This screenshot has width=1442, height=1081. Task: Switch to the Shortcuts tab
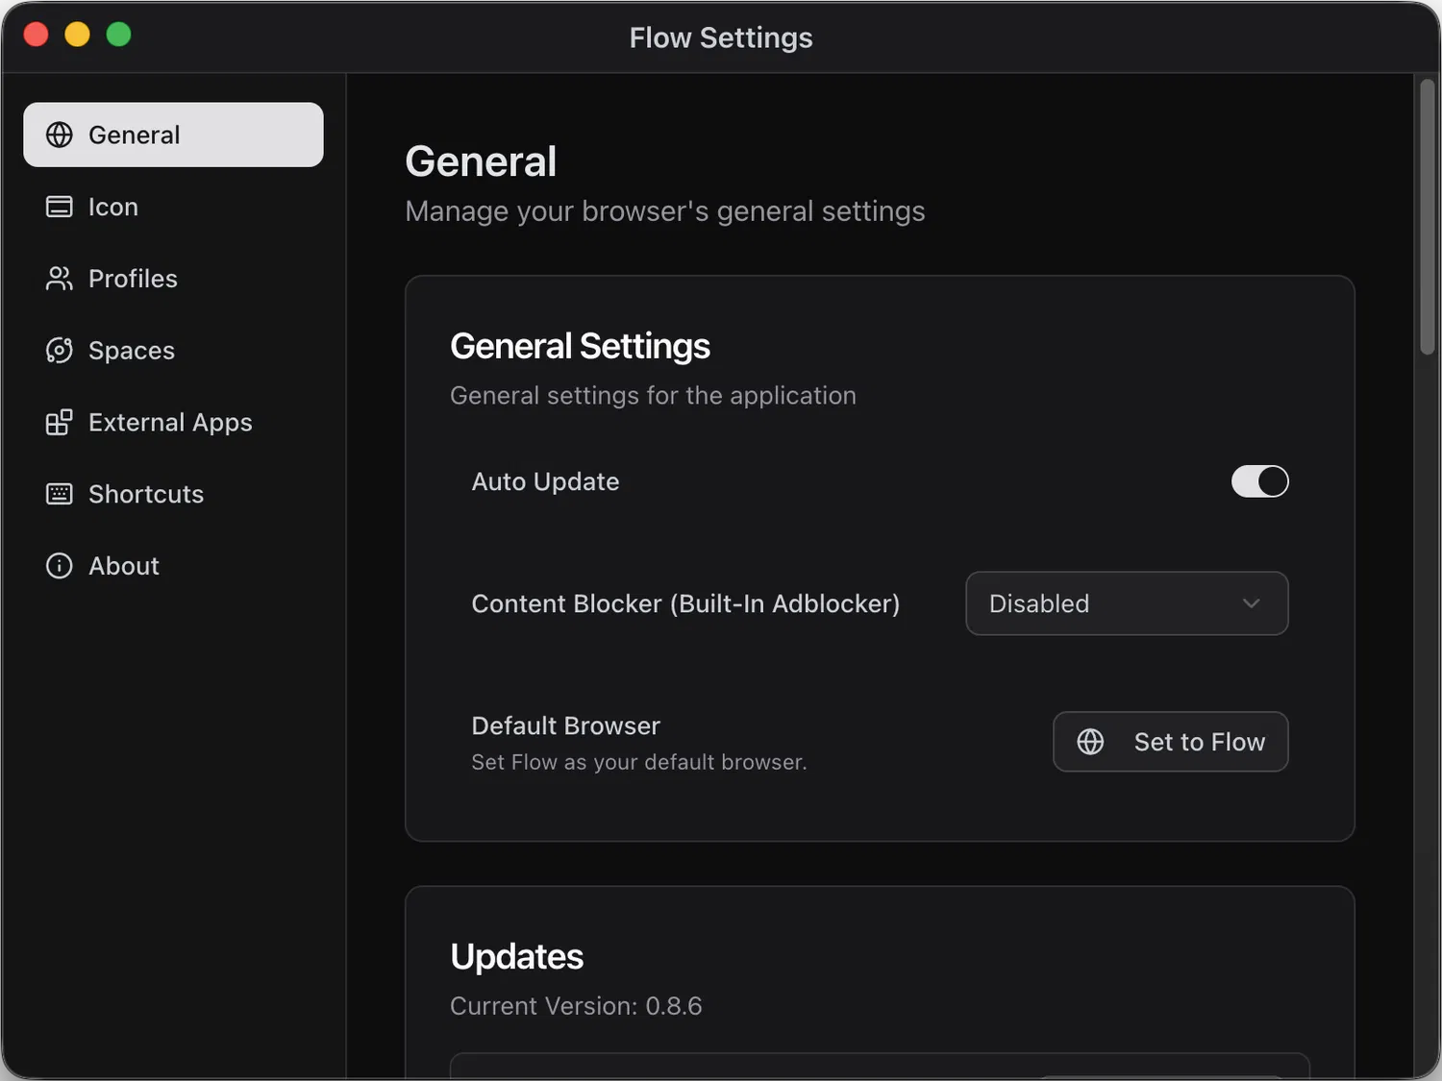(x=146, y=494)
